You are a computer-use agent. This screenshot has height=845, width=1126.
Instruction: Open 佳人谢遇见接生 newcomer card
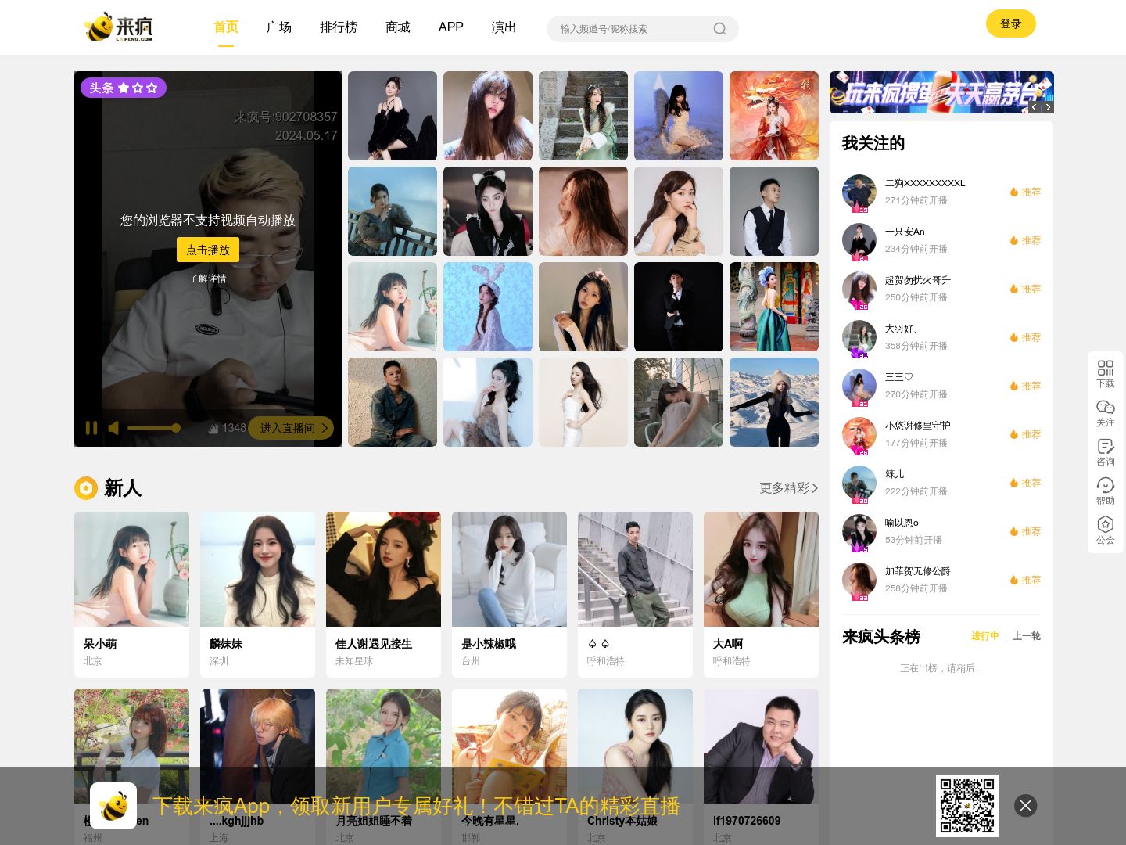click(383, 595)
